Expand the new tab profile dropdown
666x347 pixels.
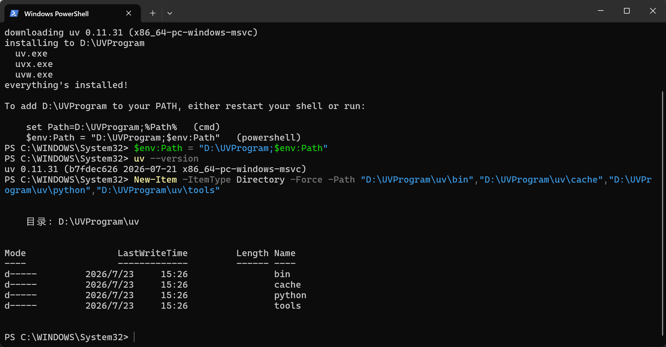coord(170,13)
